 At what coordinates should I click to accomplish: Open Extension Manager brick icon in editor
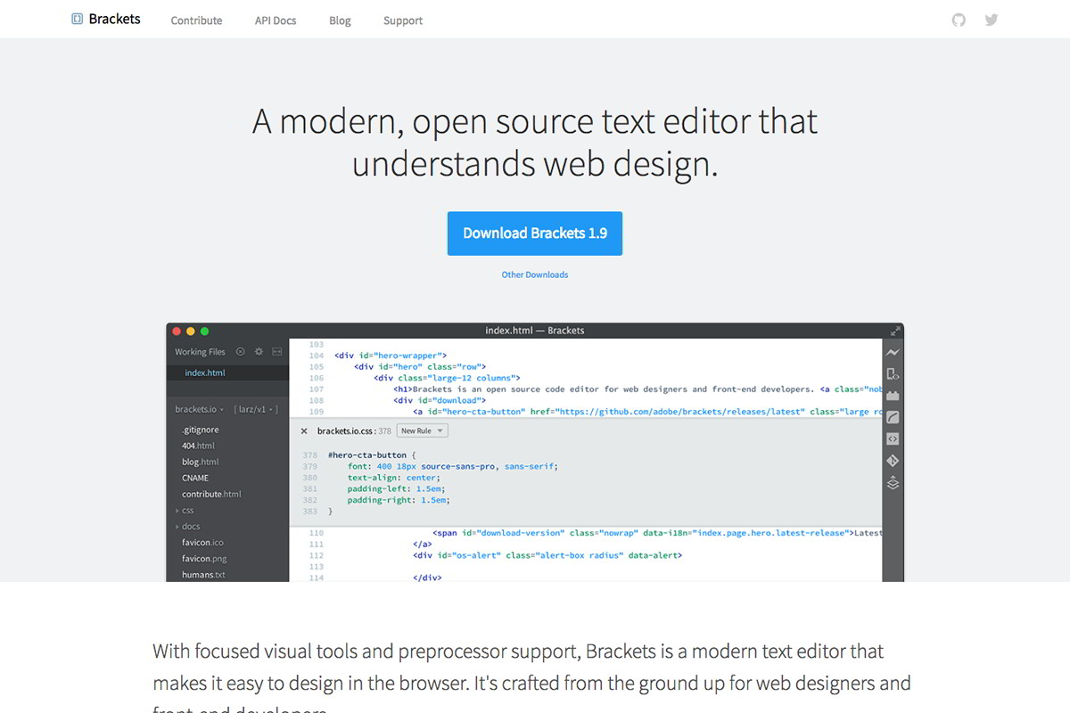pyautogui.click(x=893, y=396)
